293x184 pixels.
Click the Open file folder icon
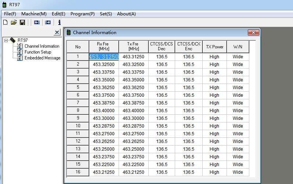tap(14, 23)
